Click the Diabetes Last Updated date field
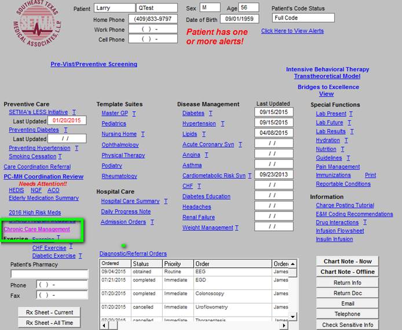The width and height of the screenshot is (402, 330). pyautogui.click(x=274, y=112)
